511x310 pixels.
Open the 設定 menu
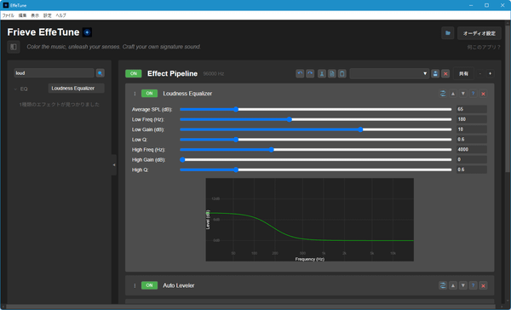(48, 15)
